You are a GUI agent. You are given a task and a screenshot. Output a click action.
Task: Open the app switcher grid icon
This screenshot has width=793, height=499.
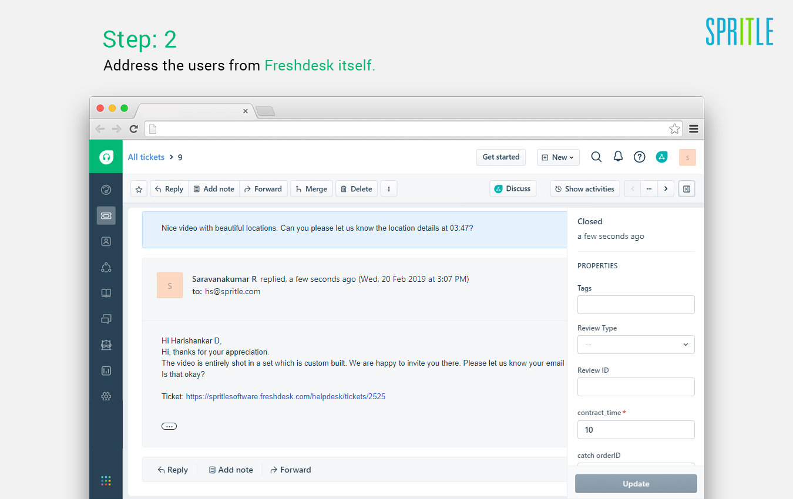[x=106, y=480]
